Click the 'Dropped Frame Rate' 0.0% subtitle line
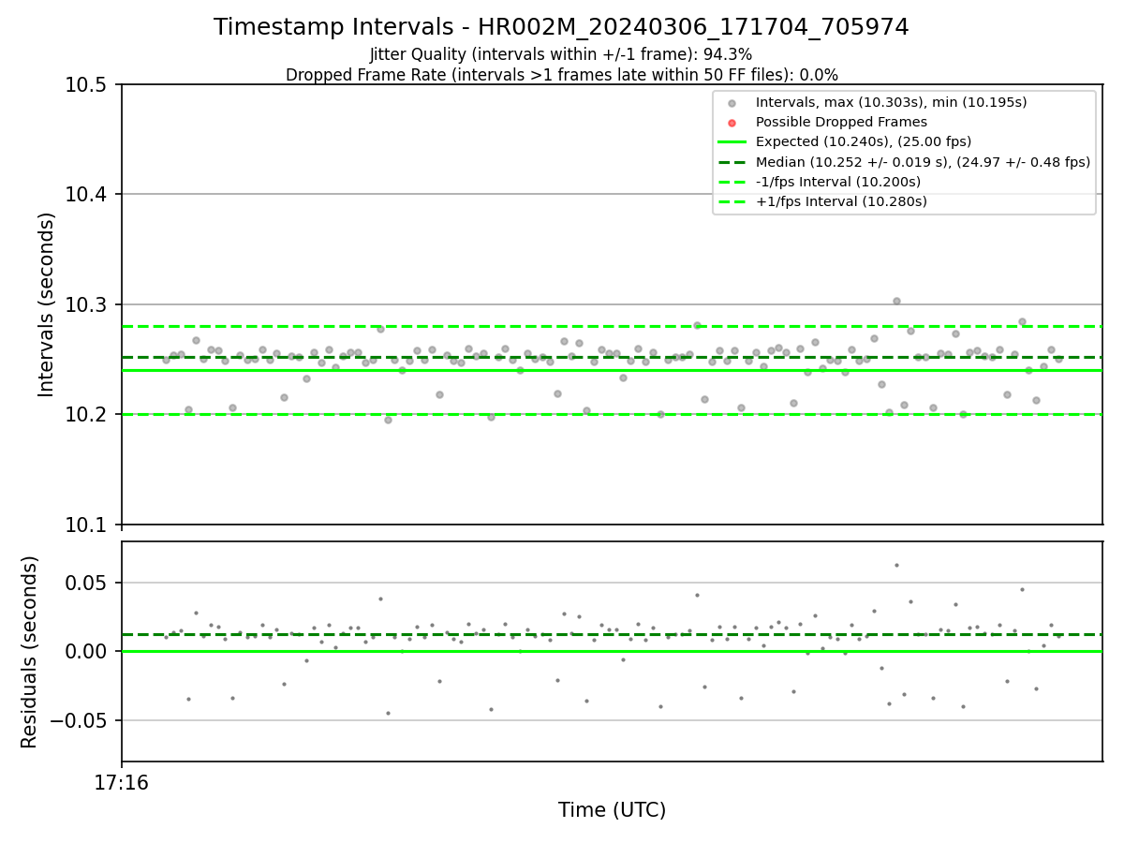 561,75
